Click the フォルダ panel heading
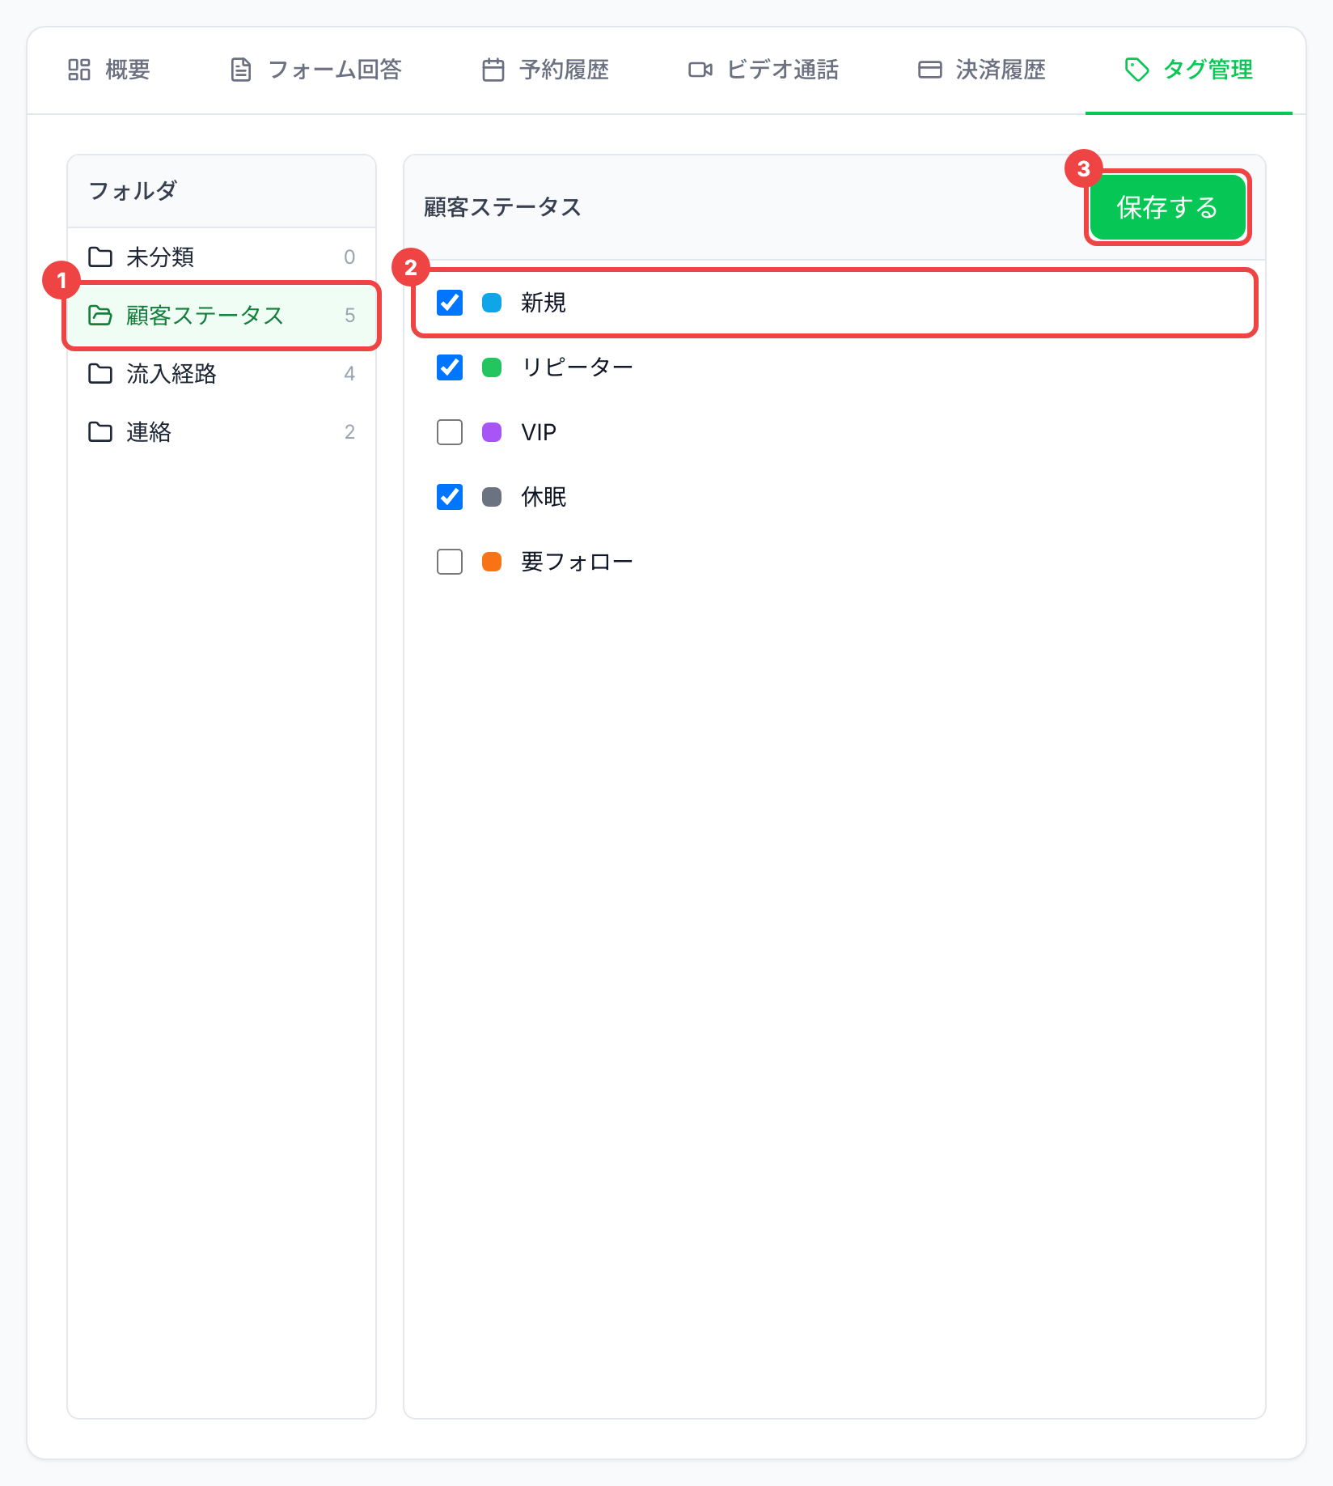The image size is (1333, 1486). tap(133, 191)
